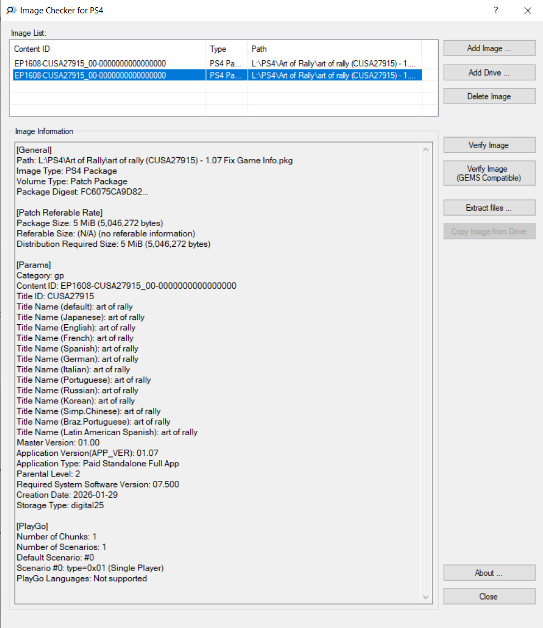
Task: Click the Distribution Required Size line
Action: (x=113, y=244)
